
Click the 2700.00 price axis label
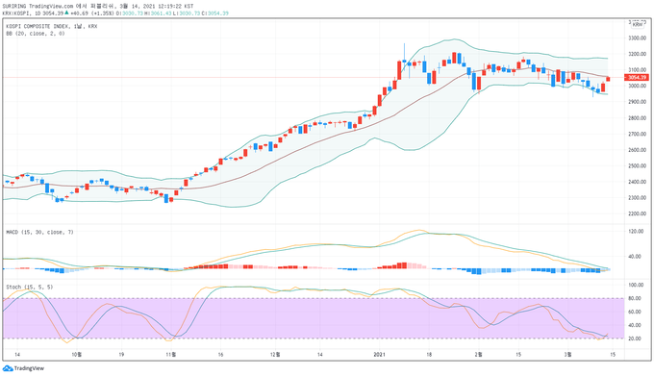[x=637, y=134]
